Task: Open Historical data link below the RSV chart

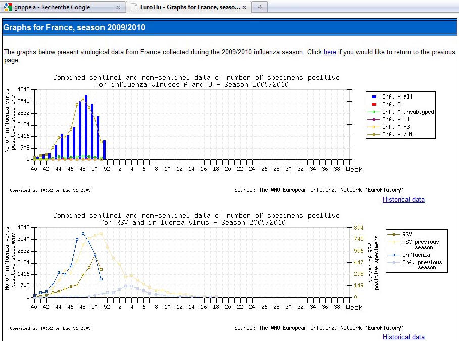Action: point(403,337)
